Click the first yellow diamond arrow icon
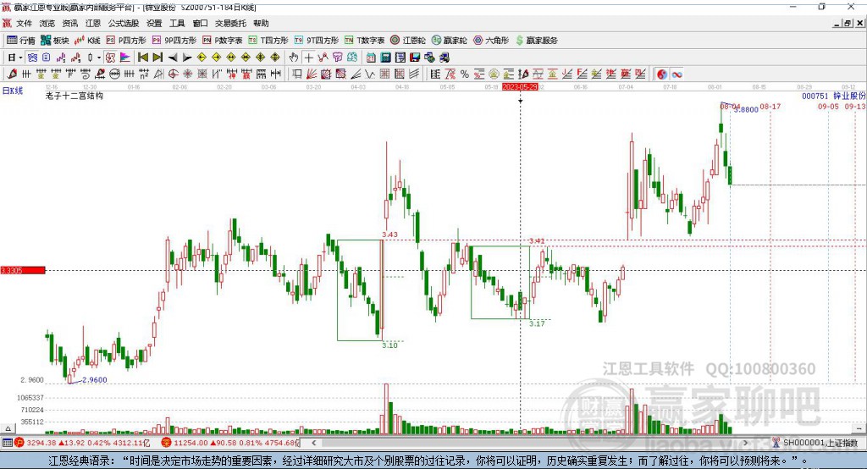 coord(202,58)
